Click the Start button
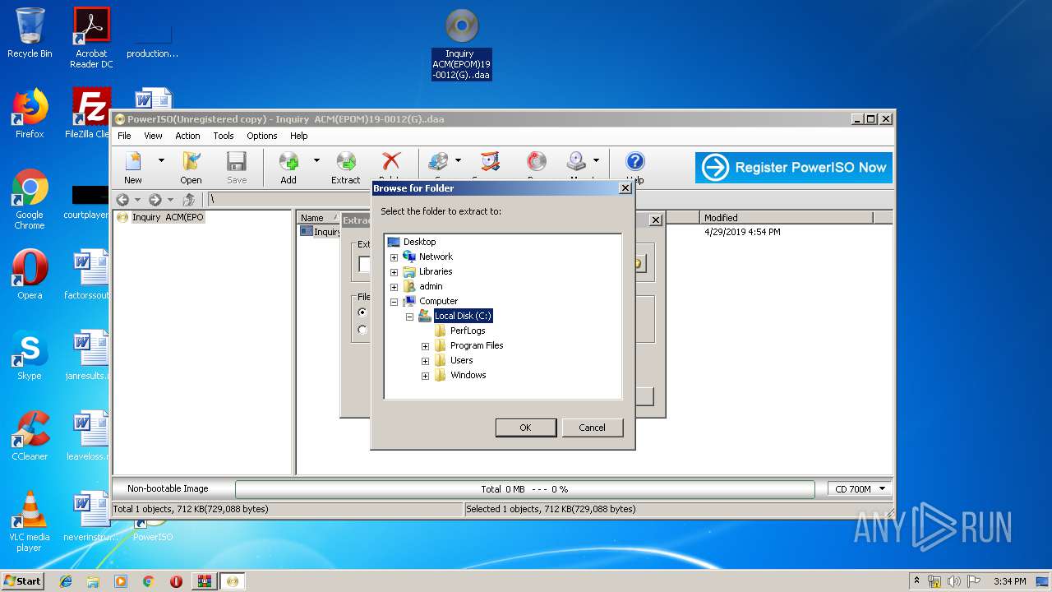1052x592 pixels. [x=23, y=581]
